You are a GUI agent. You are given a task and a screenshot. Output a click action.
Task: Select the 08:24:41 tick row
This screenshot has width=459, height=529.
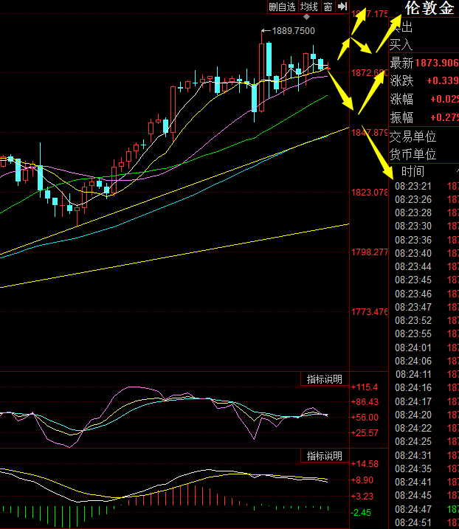(x=427, y=482)
